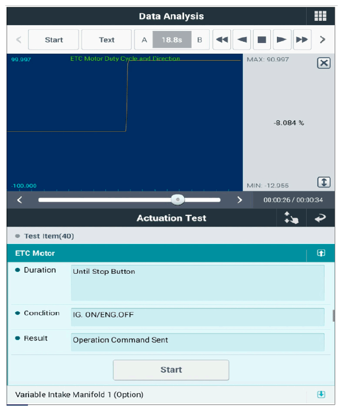The height and width of the screenshot is (411, 343).
Task: Select cursor B marker
Action: pos(199,40)
